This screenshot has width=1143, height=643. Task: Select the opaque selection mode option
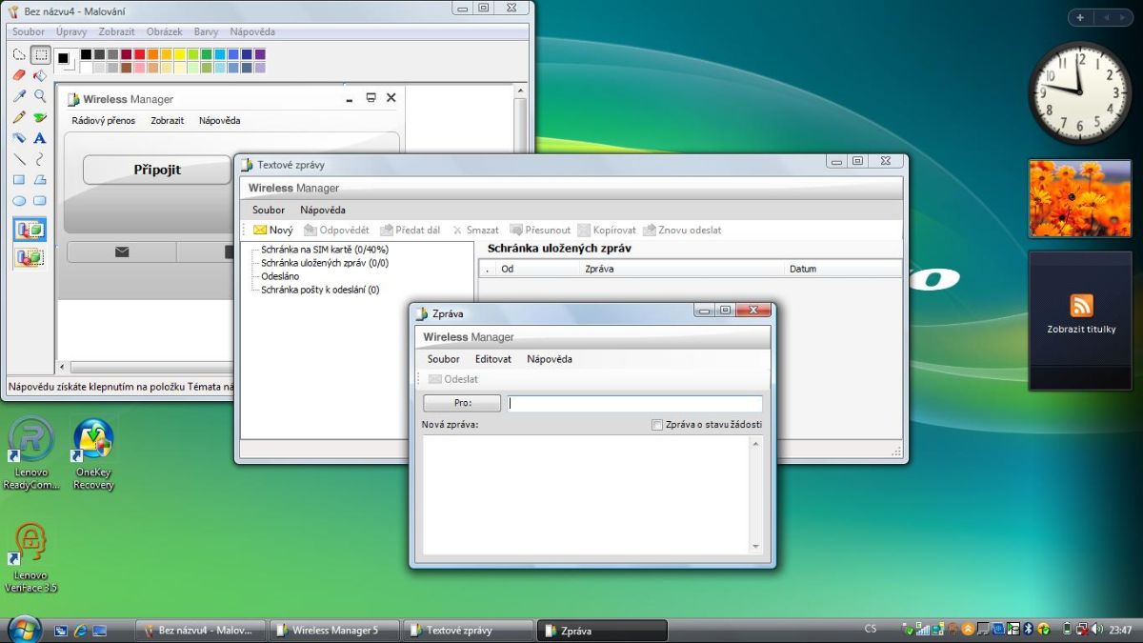point(30,230)
